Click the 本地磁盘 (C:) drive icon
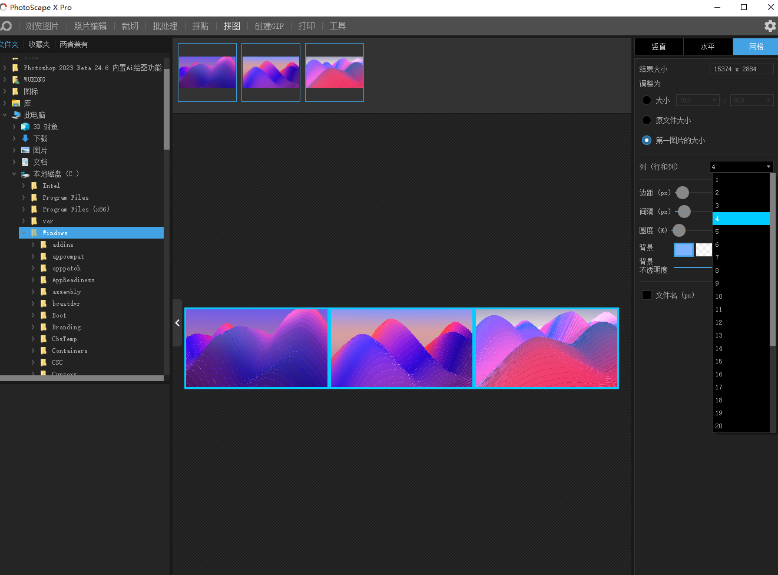Image resolution: width=778 pixels, height=575 pixels. pyautogui.click(x=25, y=174)
